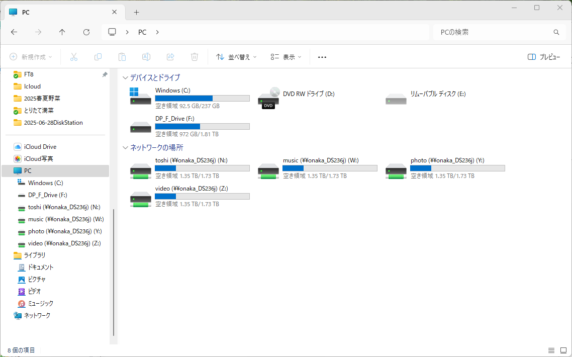Add a new tab
The width and height of the screenshot is (572, 357).
[136, 13]
